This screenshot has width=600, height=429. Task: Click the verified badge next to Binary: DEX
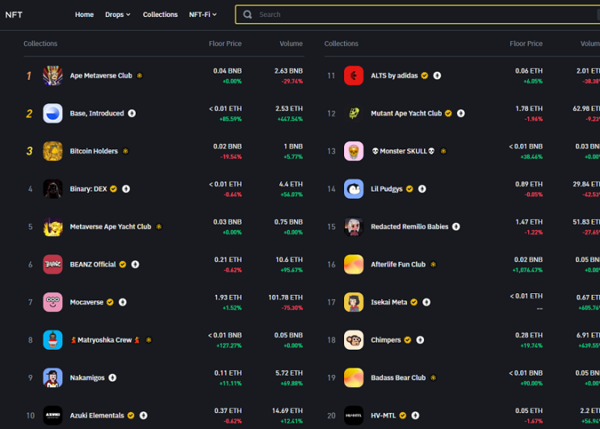[x=114, y=189]
